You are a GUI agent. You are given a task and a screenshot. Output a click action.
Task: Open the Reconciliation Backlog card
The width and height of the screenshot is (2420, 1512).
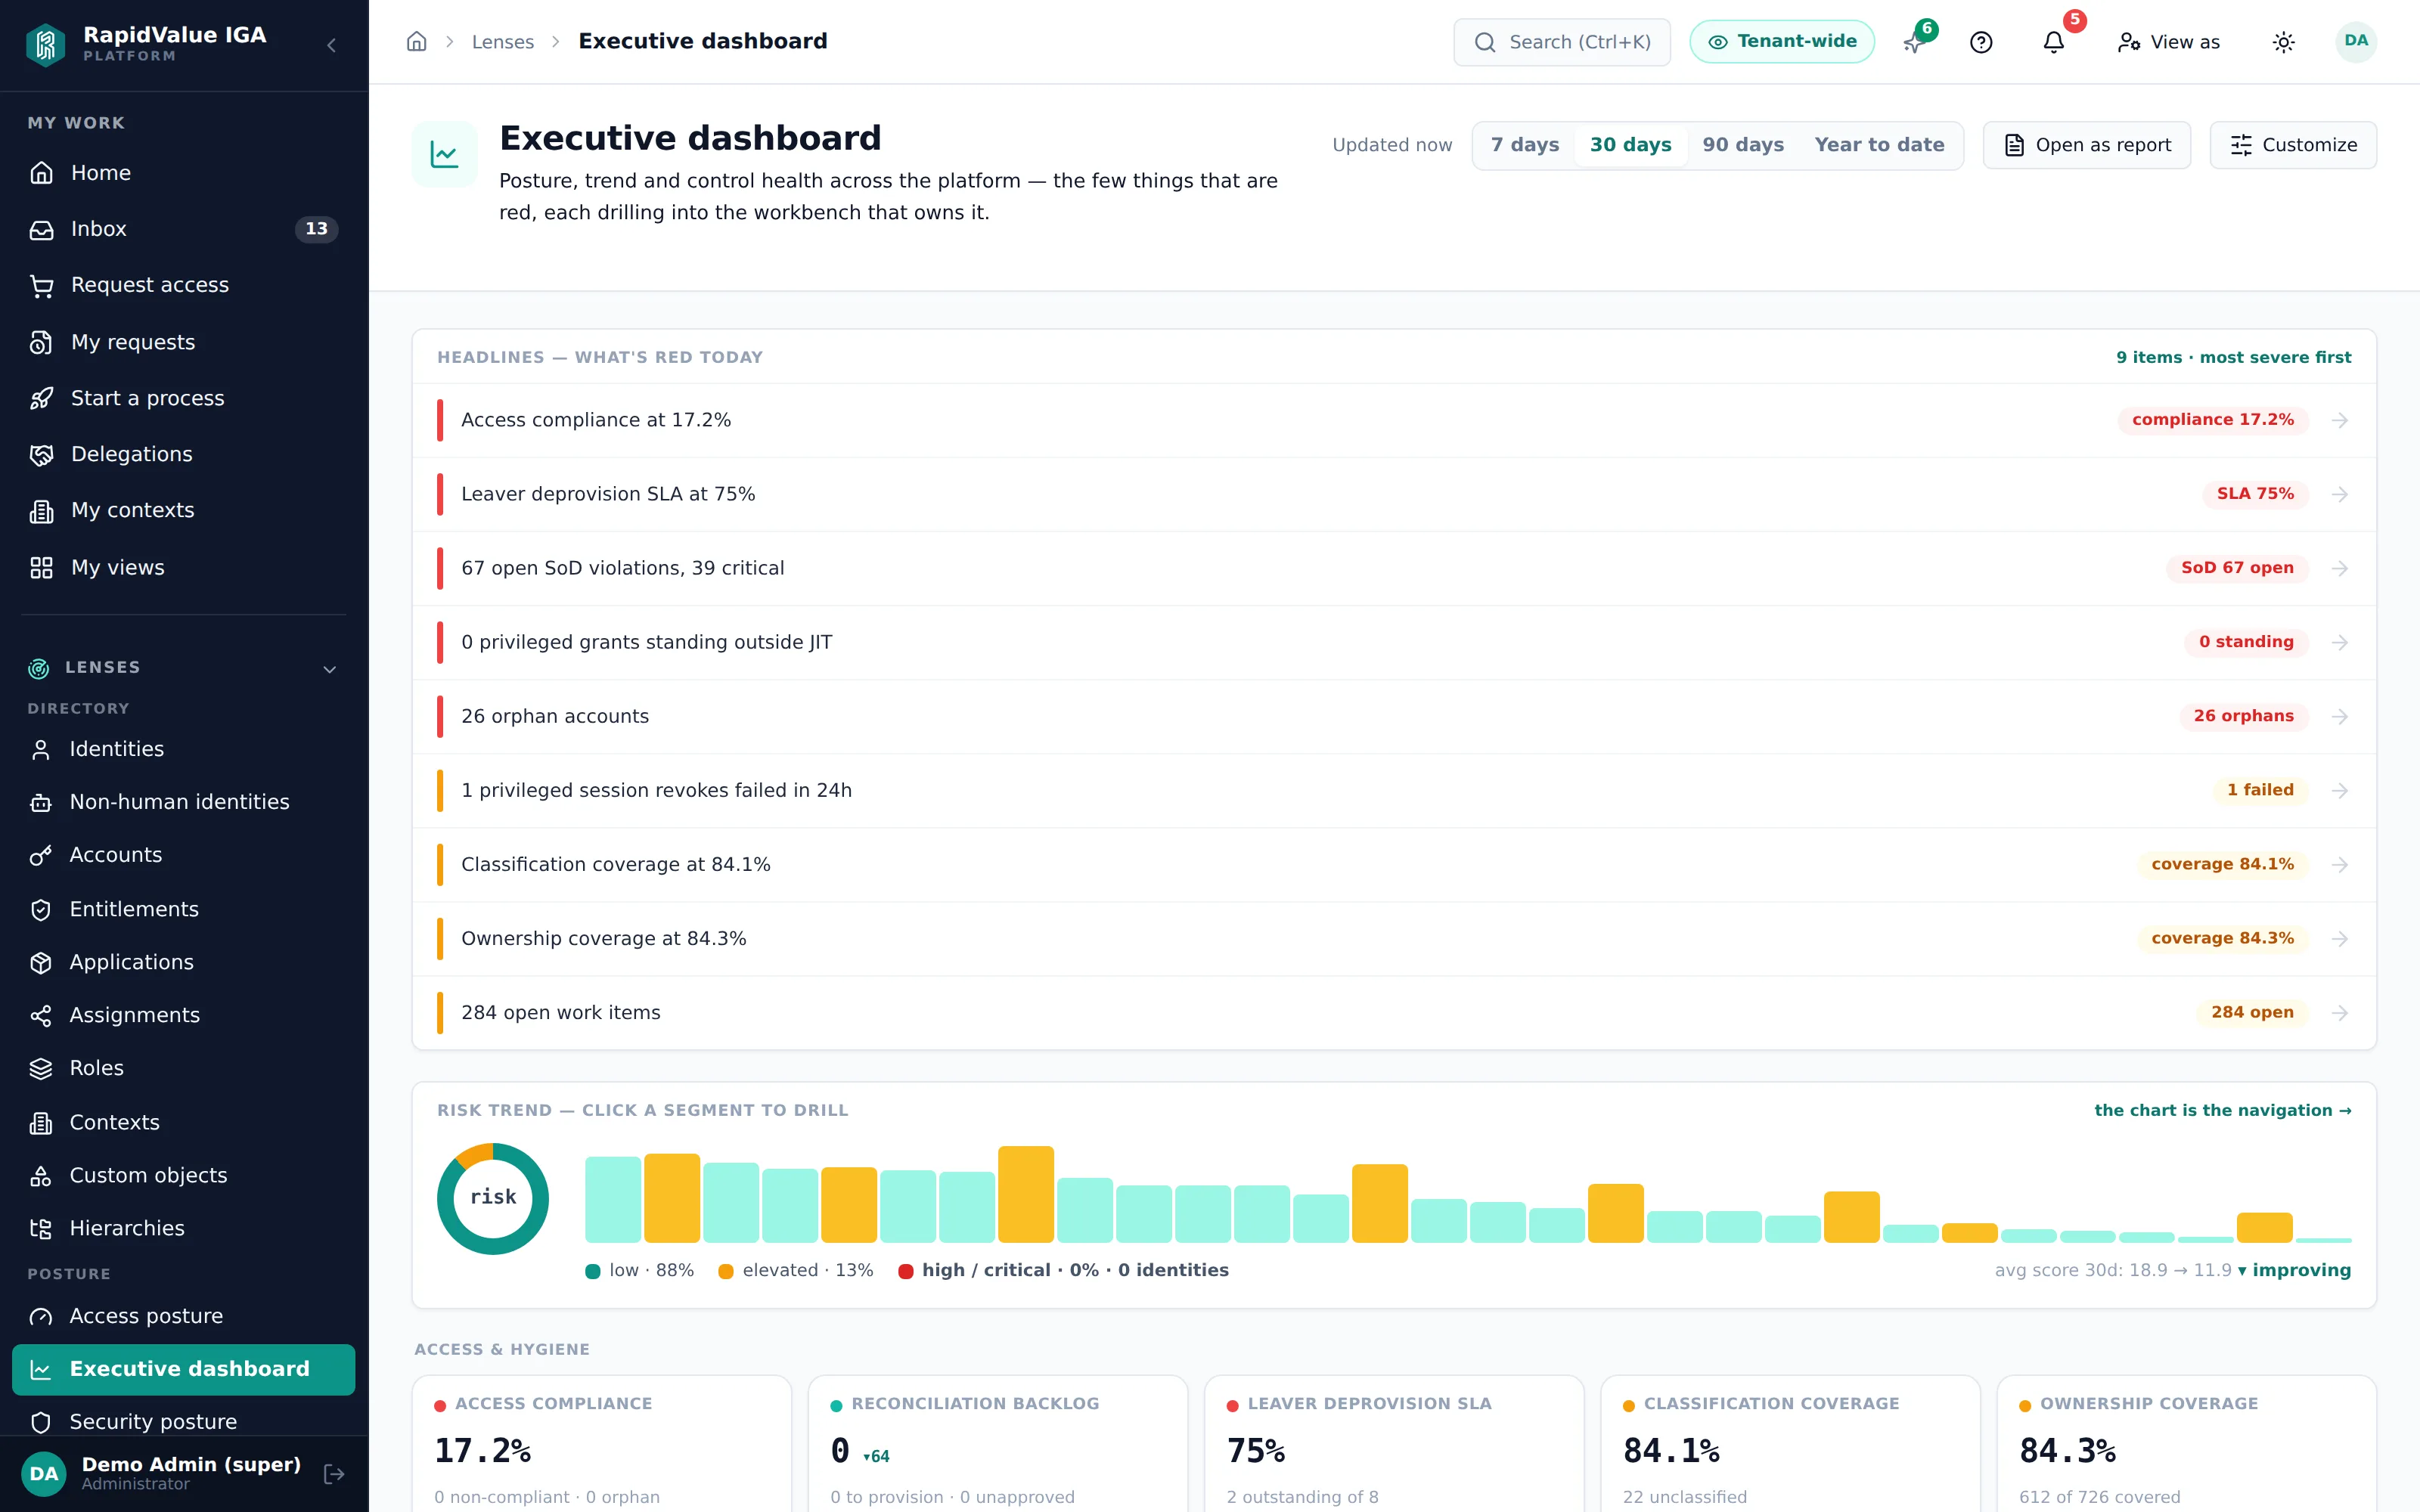998,1443
